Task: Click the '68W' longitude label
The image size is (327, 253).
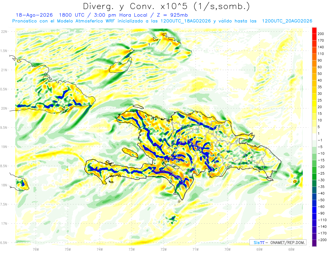Action: pyautogui.click(x=291, y=249)
